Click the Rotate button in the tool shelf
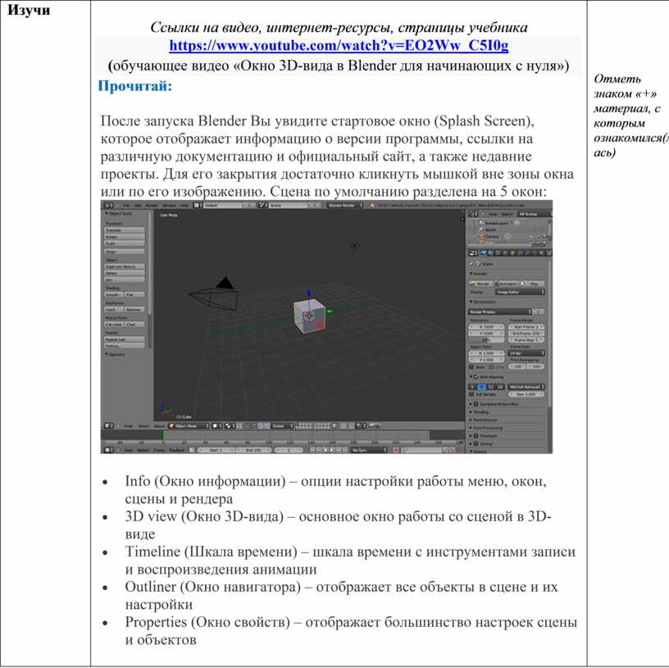Viewport: 669px width, 668px height. (x=124, y=237)
